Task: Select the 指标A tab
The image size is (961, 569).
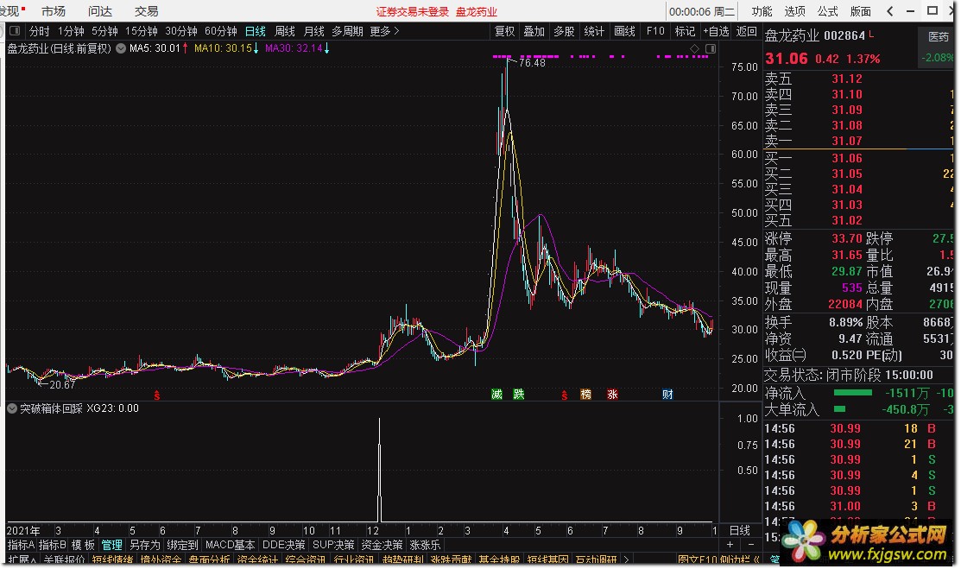Action: (21, 545)
